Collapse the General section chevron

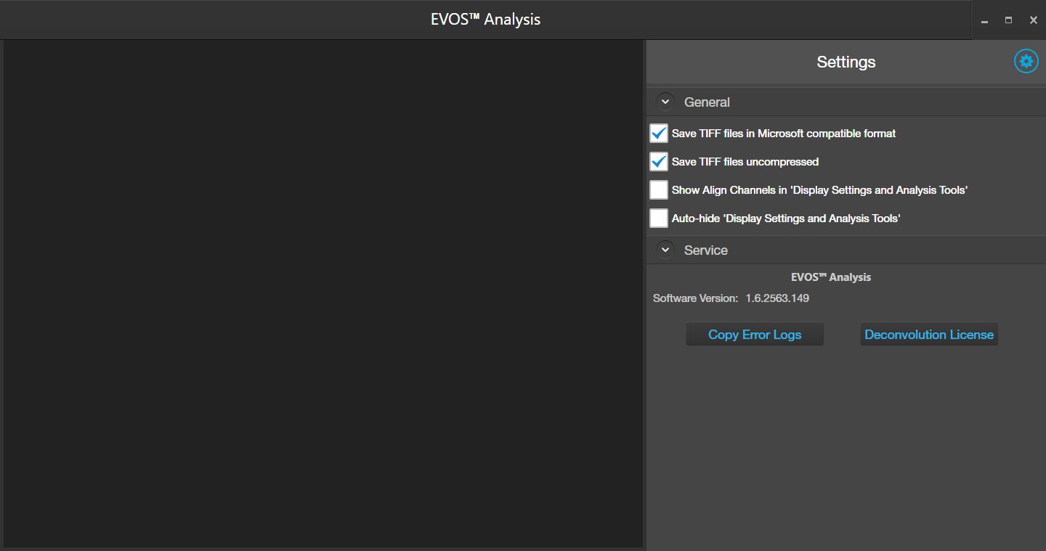(665, 102)
